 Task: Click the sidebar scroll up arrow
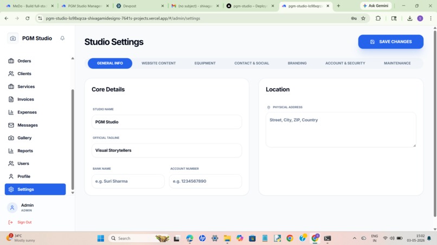tap(73, 58)
